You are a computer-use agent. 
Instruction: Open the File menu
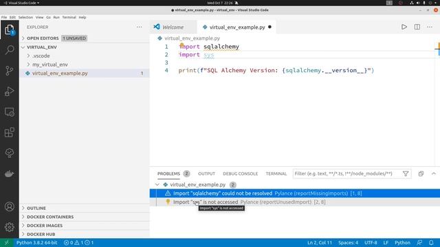(x=4, y=17)
